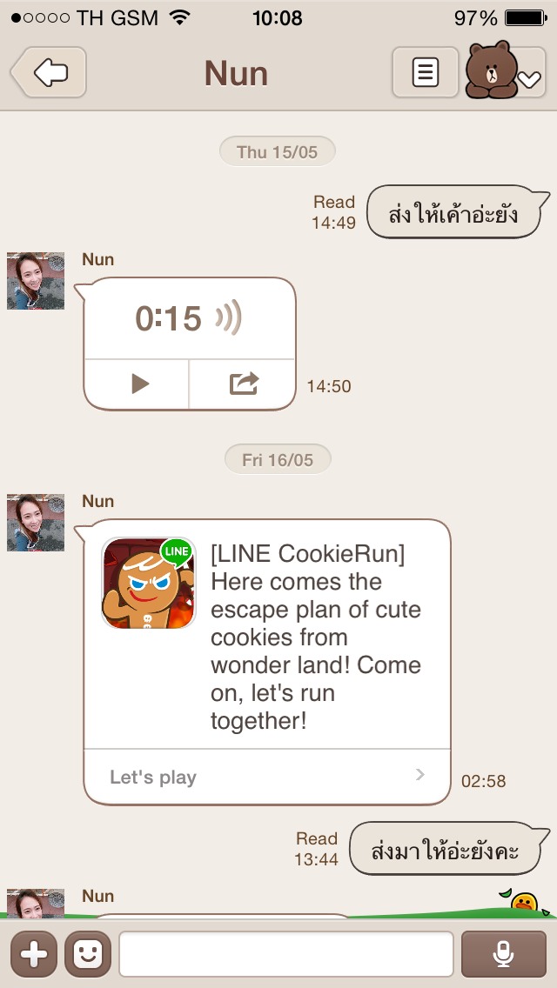Tap the Thu 15/05 date label
Viewport: 557px width, 988px height.
tap(278, 151)
